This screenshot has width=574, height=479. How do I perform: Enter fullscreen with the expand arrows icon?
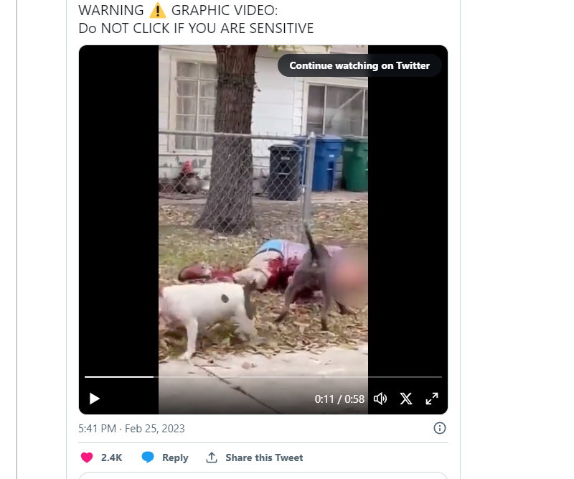click(432, 399)
